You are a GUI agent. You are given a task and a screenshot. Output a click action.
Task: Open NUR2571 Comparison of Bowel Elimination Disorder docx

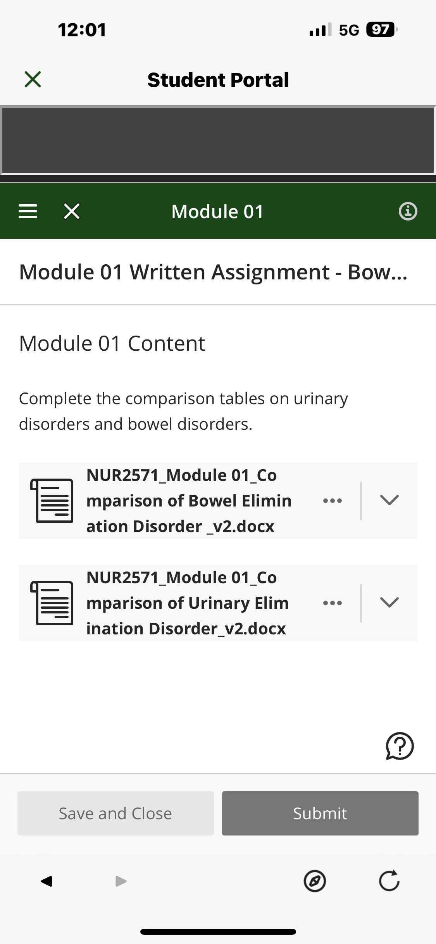tap(189, 501)
